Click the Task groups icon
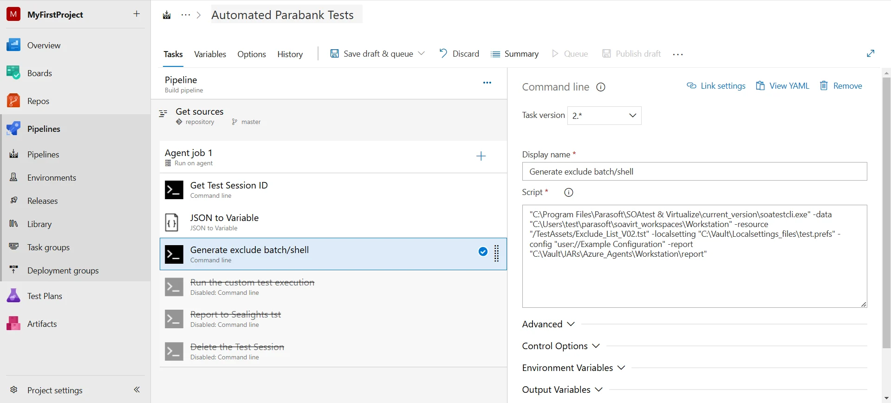 coord(14,247)
